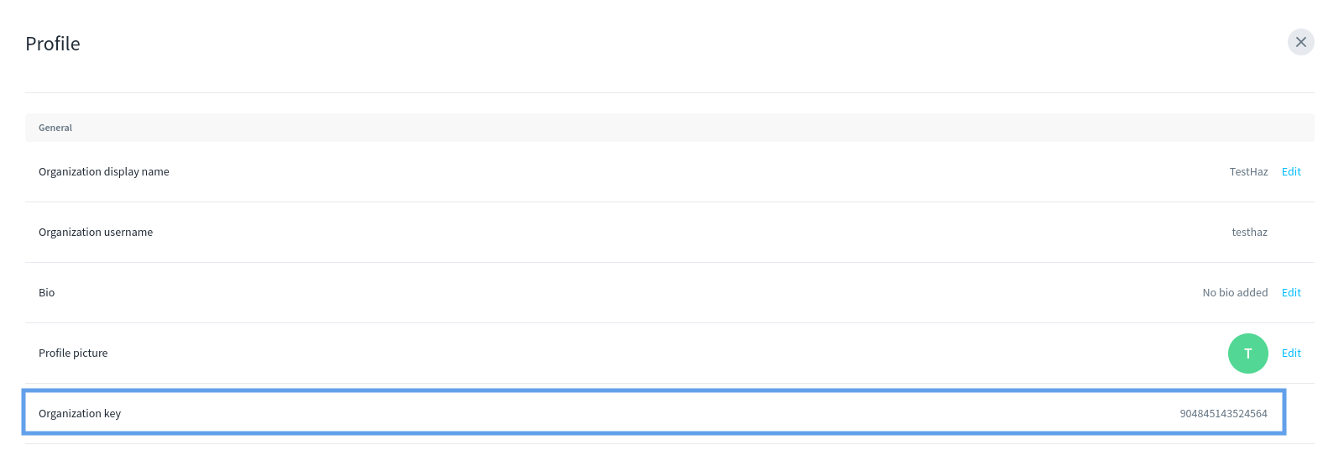1323x466 pixels.
Task: Click the Profile page heading
Action: (53, 44)
